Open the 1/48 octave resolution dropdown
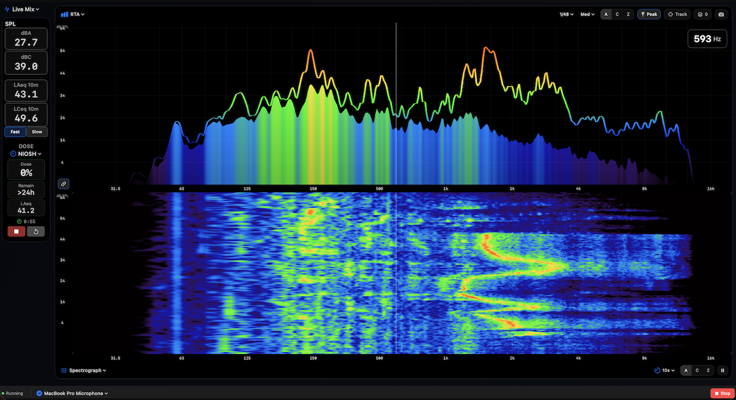 [566, 14]
